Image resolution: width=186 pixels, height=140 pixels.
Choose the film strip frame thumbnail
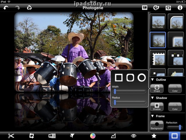pyautogui.click(x=176, y=58)
